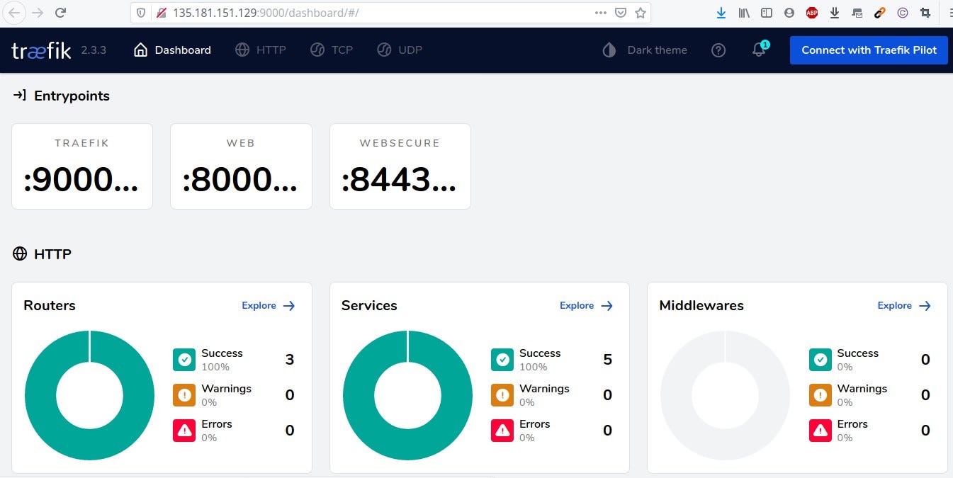Screen dimensions: 953x478
Task: Select the WEB entrypoint card
Action: [x=241, y=166]
